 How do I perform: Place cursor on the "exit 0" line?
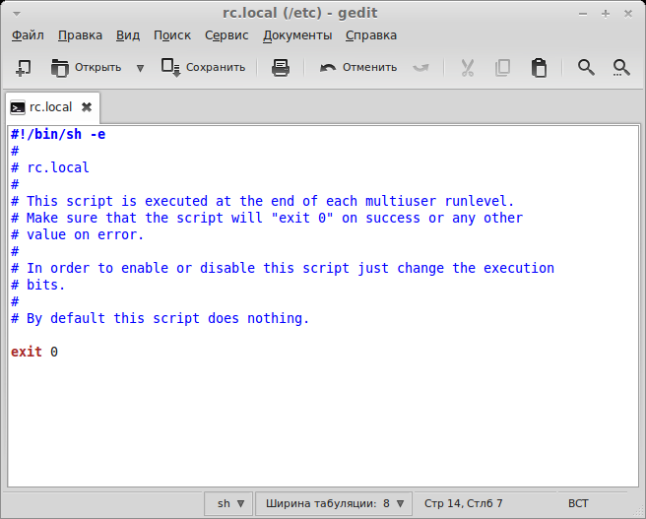point(34,352)
